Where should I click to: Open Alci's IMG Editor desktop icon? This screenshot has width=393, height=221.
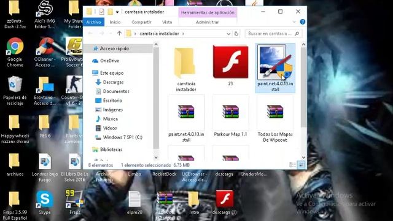coord(45,15)
